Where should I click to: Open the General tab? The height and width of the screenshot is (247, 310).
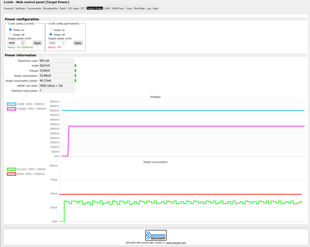[9, 8]
